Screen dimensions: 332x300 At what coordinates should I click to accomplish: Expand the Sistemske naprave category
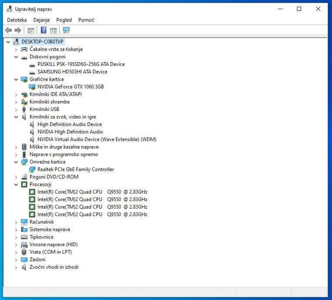pos(16,230)
